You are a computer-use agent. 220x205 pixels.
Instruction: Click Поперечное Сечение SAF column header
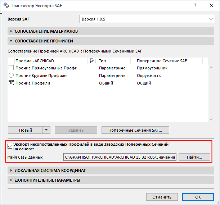pos(169,61)
